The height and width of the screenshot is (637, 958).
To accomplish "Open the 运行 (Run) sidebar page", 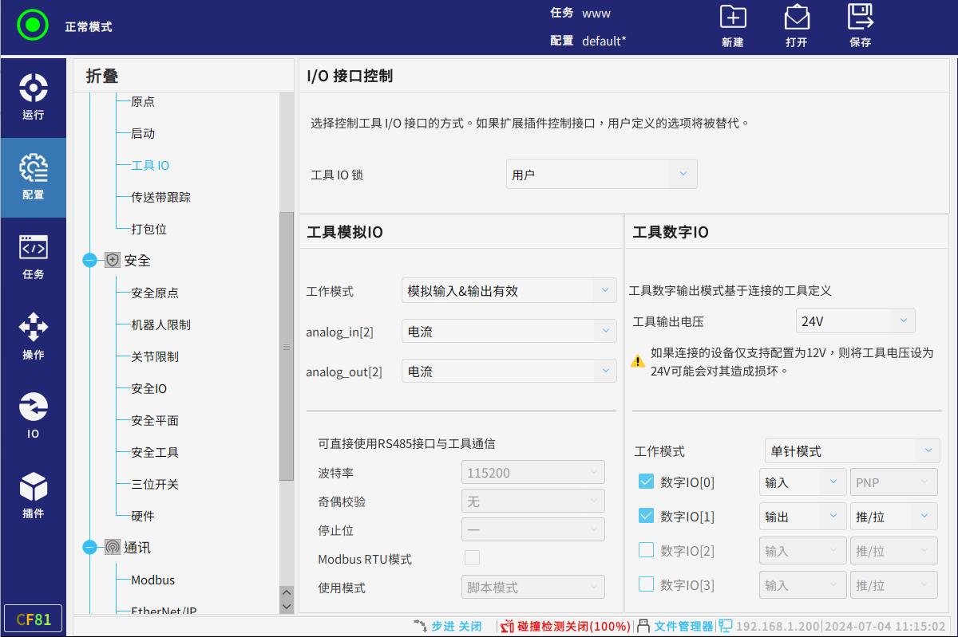I will 33,96.
